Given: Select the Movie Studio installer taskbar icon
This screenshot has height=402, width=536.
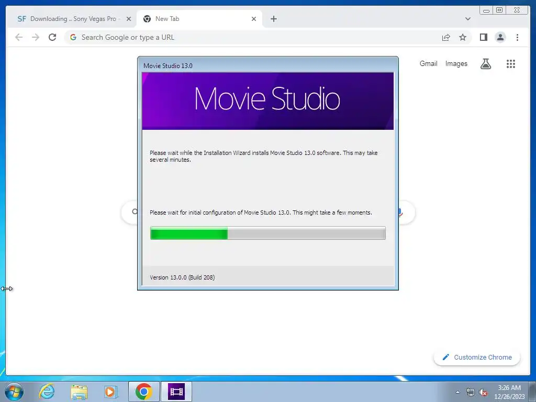Looking at the screenshot, I should tap(176, 392).
